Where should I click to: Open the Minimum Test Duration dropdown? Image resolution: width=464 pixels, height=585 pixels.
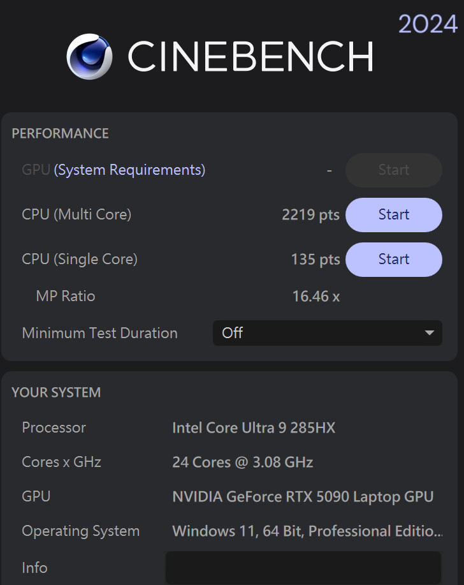coord(327,333)
